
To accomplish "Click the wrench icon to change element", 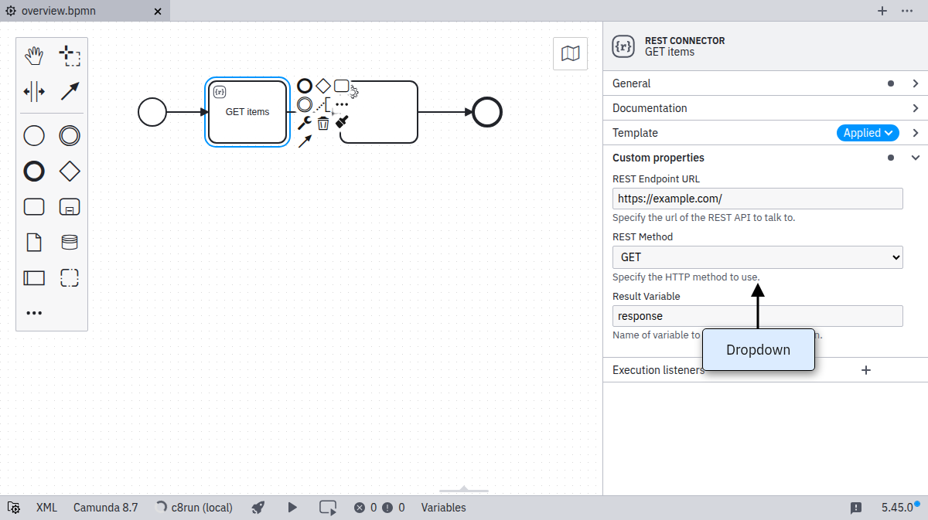I will pos(305,123).
